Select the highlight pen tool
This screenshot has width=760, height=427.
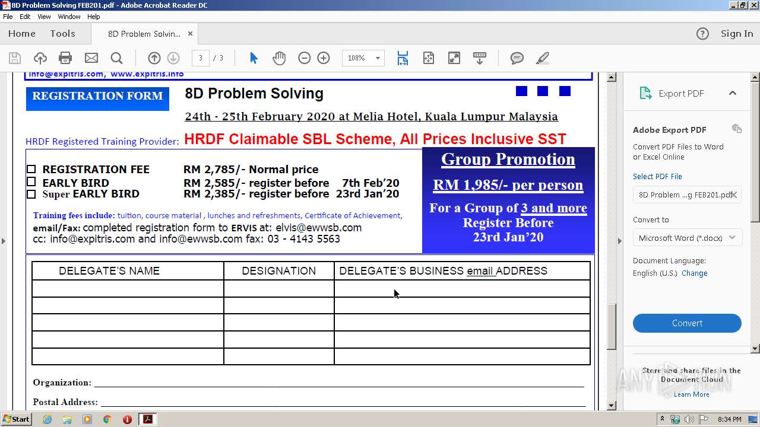click(542, 58)
